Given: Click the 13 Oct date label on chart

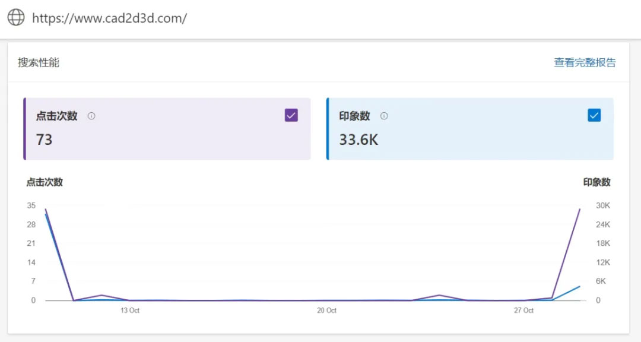Looking at the screenshot, I should coord(130,311).
